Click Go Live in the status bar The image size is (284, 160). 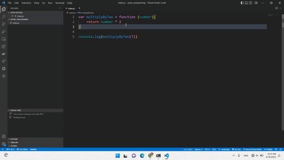[x=236, y=149]
